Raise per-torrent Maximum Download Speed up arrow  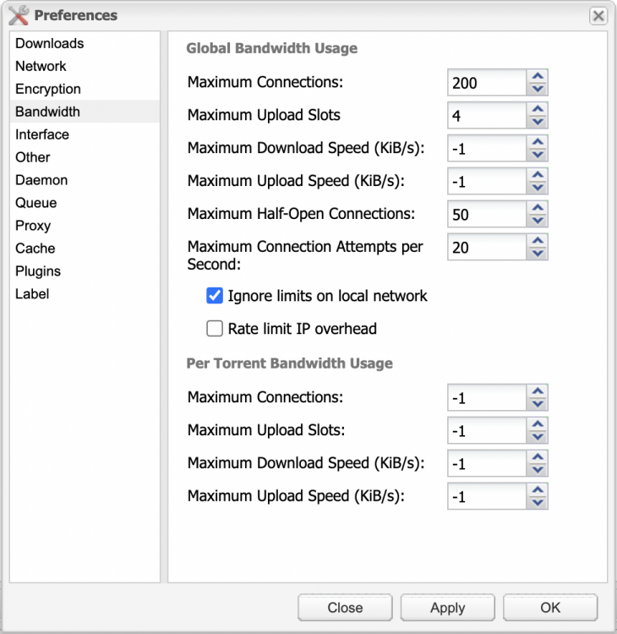coord(538,456)
